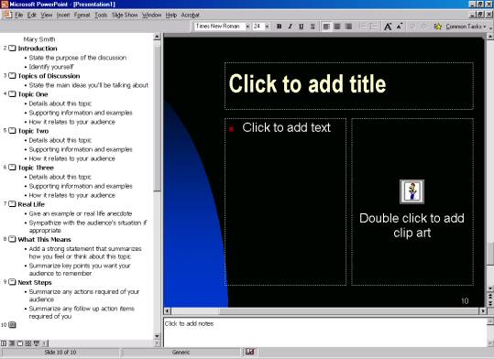Switch to Outline view
494x359 pixels.
pos(12,343)
